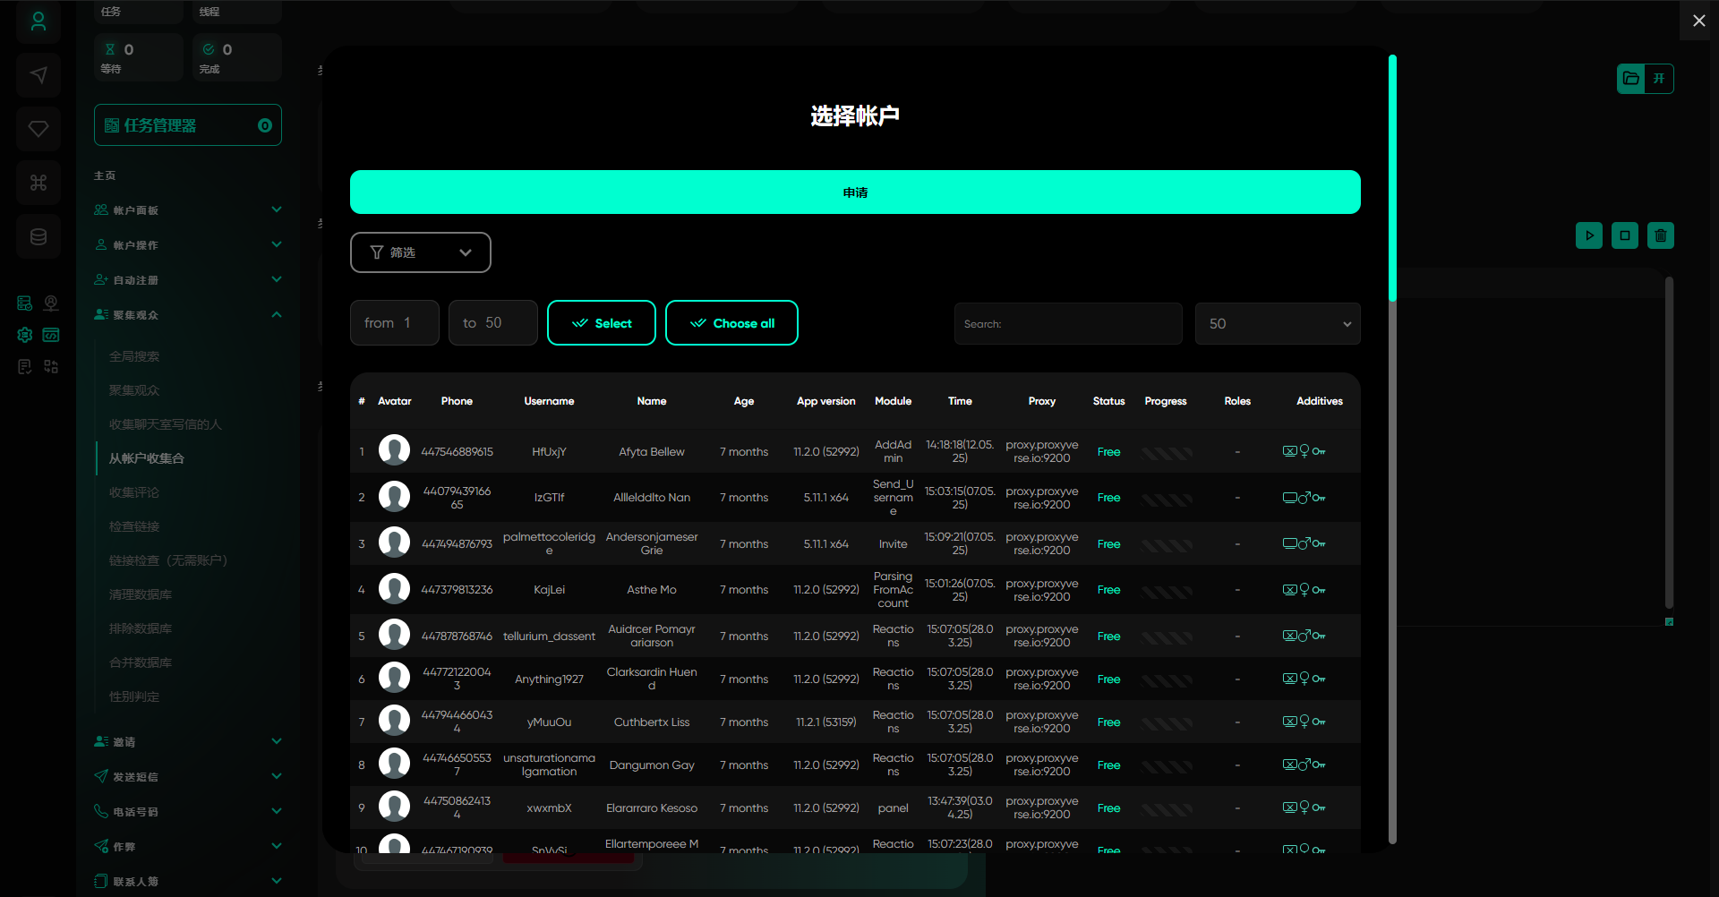Select 收集评论 in the sidebar menu
This screenshot has height=897, width=1719.
(134, 492)
